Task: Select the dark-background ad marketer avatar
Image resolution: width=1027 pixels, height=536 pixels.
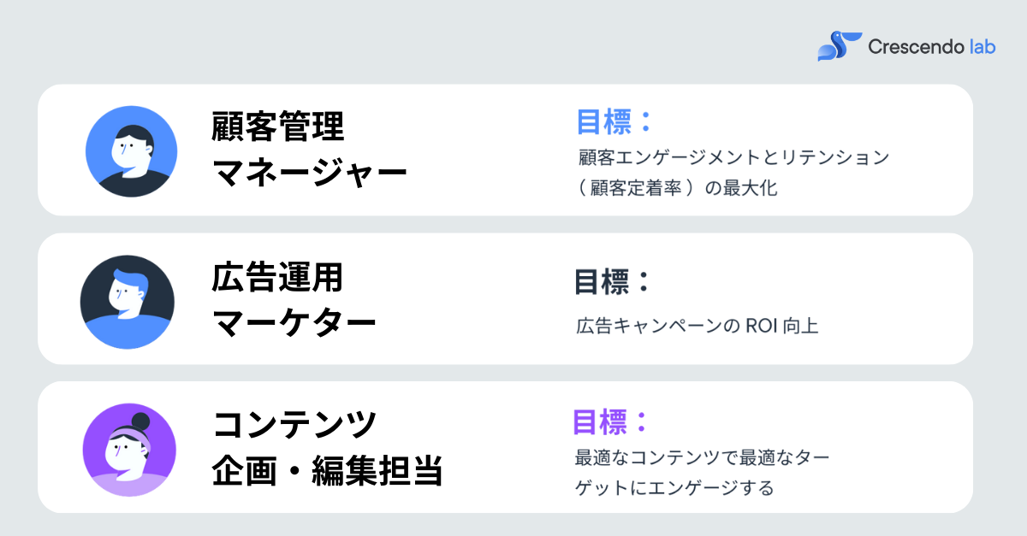Action: point(128,301)
